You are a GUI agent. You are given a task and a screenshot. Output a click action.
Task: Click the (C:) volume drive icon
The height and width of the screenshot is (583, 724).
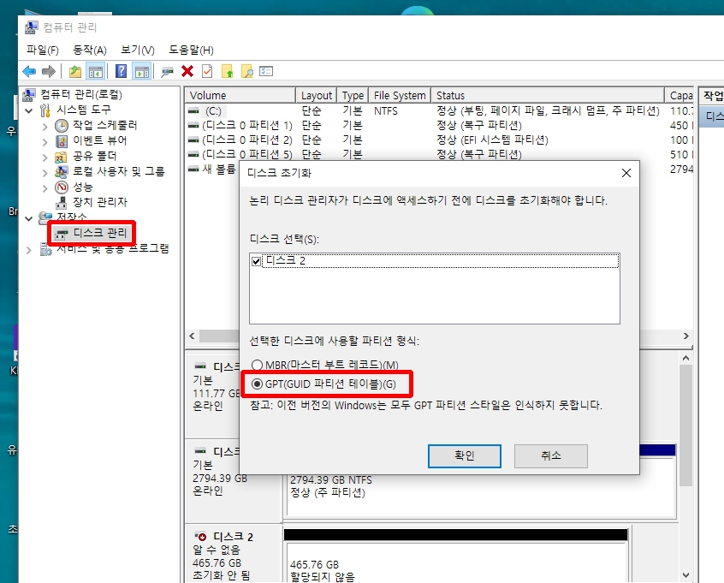193,111
